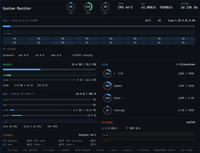Click the 'esc close' shortcut hint
Viewport: 200px width, 153px height.
(186, 150)
